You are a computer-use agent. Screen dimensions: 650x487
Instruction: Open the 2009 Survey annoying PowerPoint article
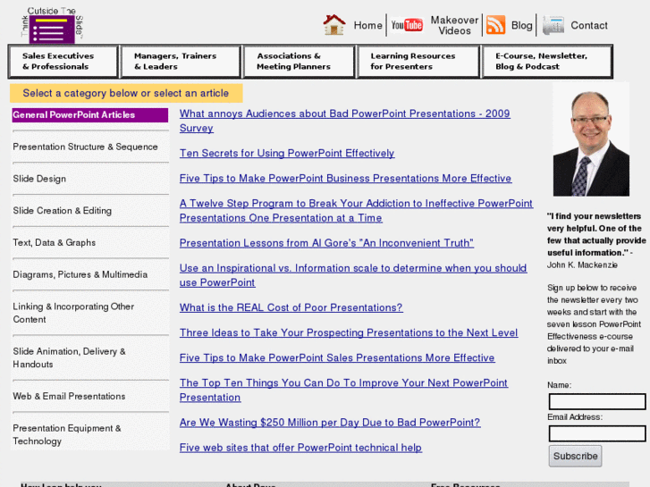[344, 121]
